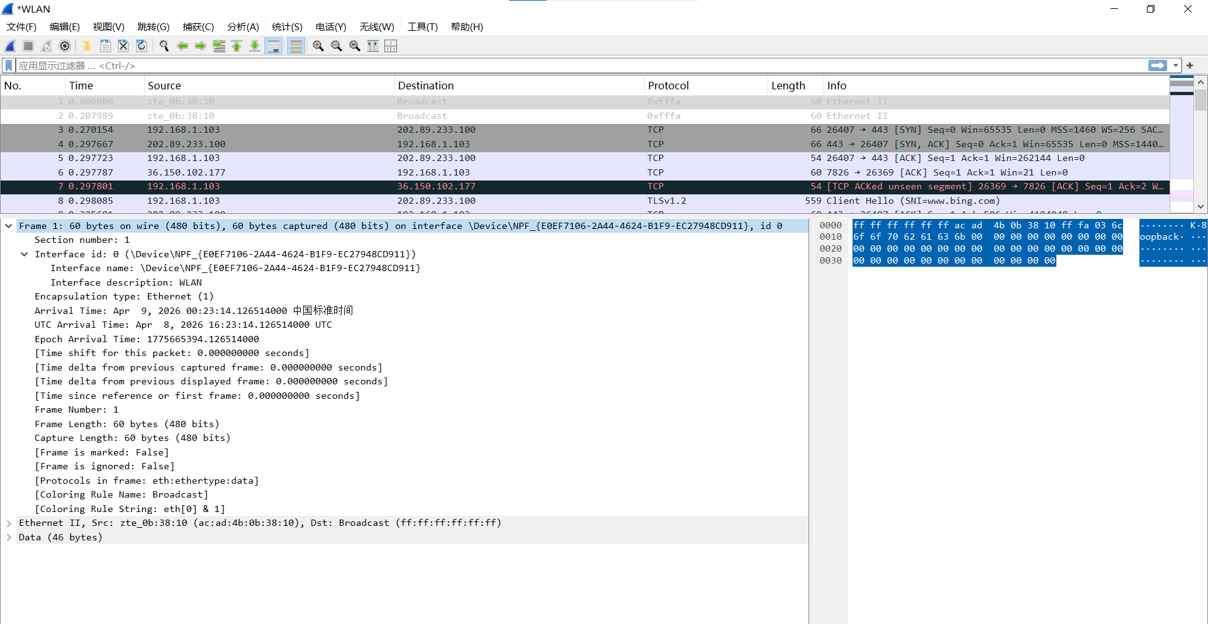Image resolution: width=1208 pixels, height=624 pixels.
Task: Click the display filter bookmark icon
Action: (9, 65)
